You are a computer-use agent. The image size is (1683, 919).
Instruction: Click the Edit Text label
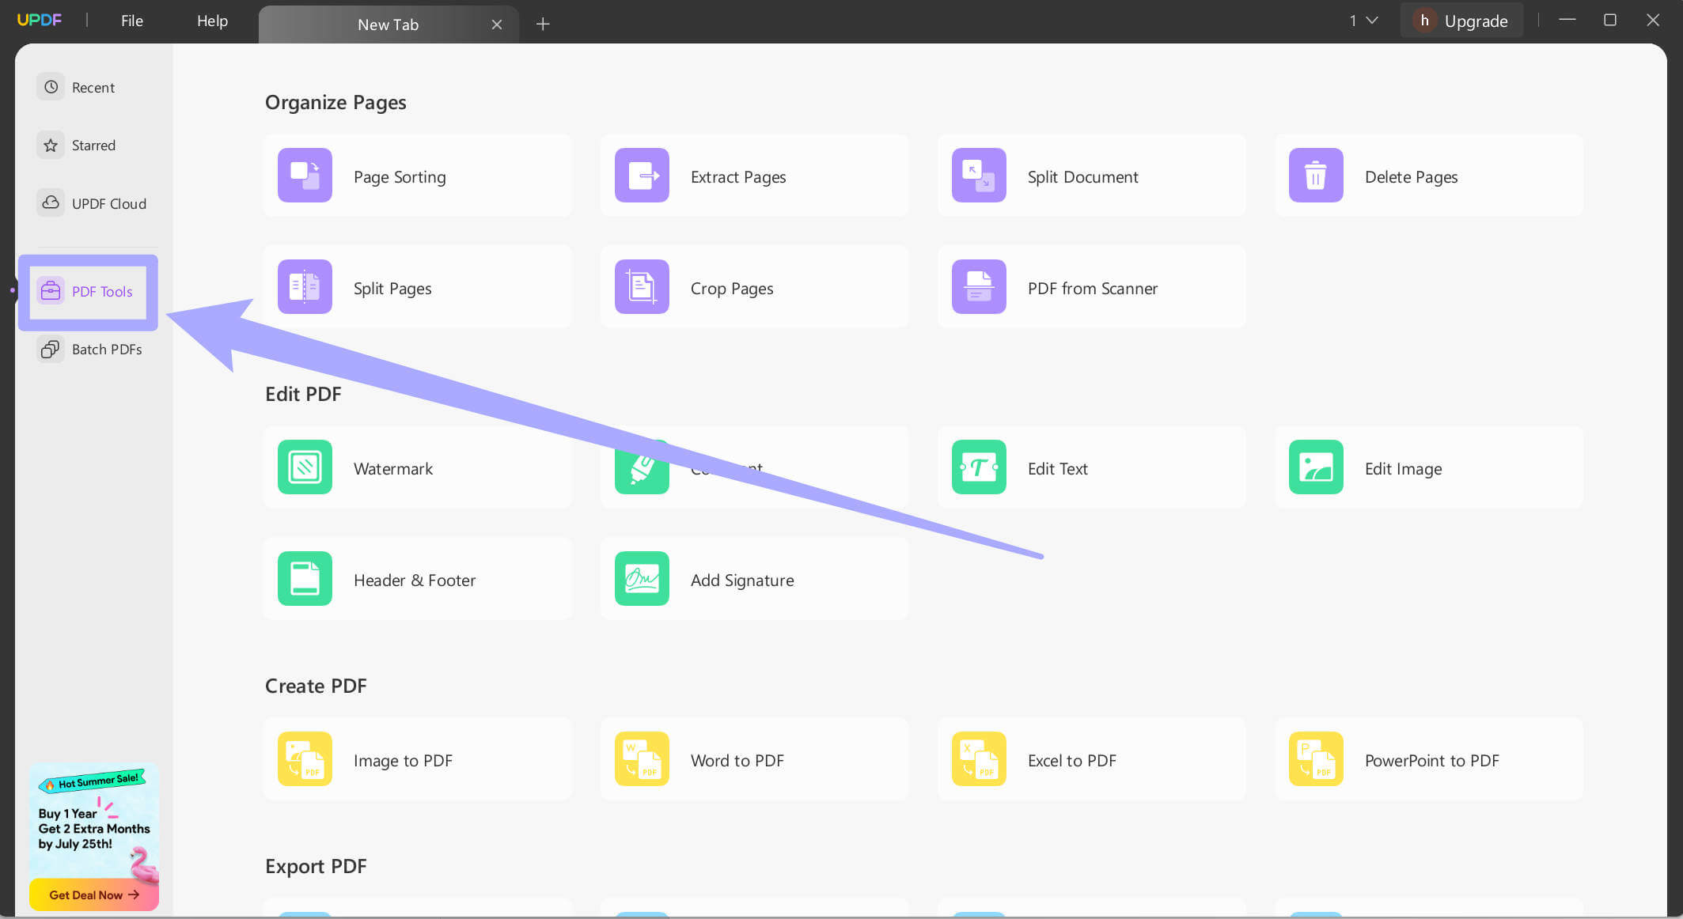pos(1057,469)
